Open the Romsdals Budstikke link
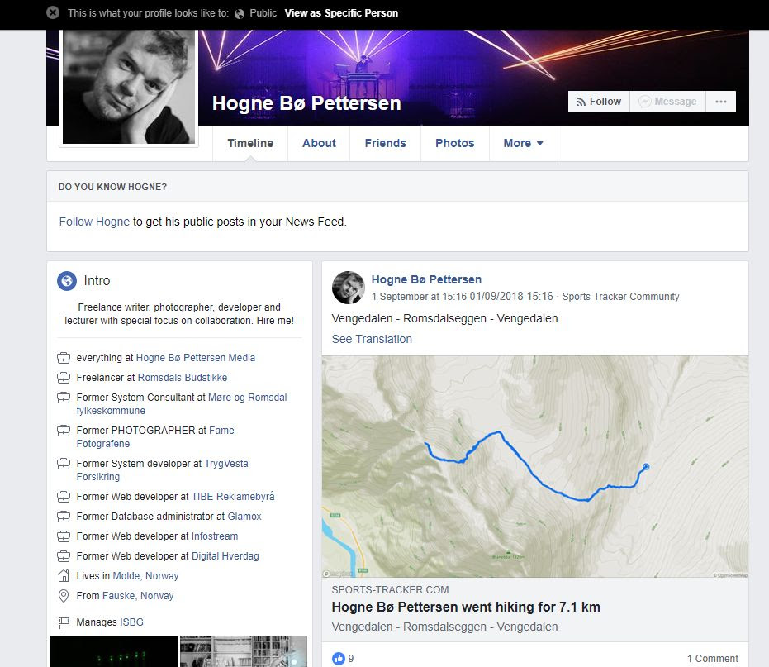769x667 pixels. coord(183,378)
